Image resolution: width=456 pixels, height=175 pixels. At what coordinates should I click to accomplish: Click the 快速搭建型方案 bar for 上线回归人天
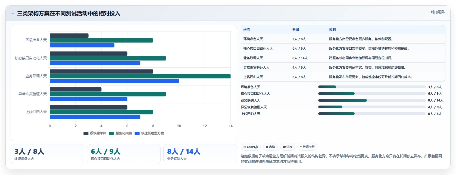tap(95, 117)
